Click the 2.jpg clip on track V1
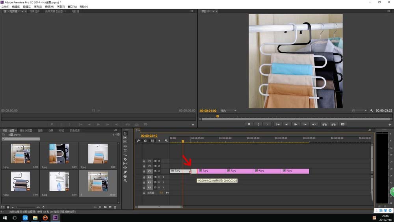This screenshot has height=222, width=394. coord(211,171)
